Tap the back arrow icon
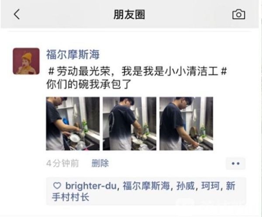The image size is (262, 217). point(17,14)
